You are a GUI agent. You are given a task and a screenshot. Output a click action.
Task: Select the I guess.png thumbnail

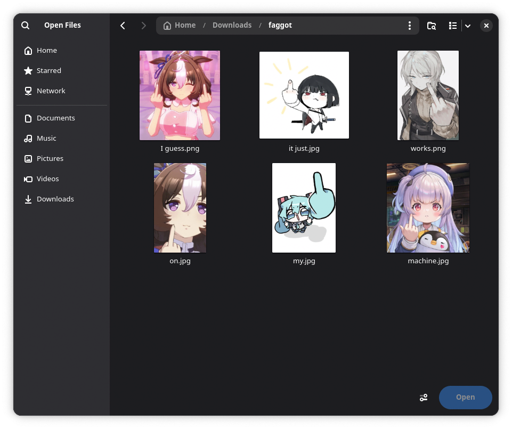(x=180, y=95)
